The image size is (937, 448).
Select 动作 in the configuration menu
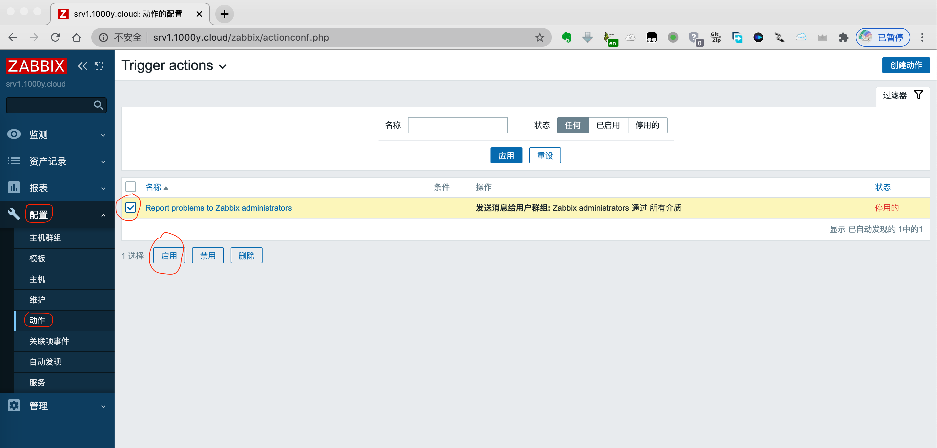tap(37, 321)
